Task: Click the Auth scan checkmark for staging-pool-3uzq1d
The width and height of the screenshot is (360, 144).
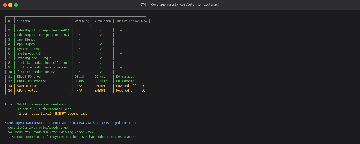Action: point(101,58)
